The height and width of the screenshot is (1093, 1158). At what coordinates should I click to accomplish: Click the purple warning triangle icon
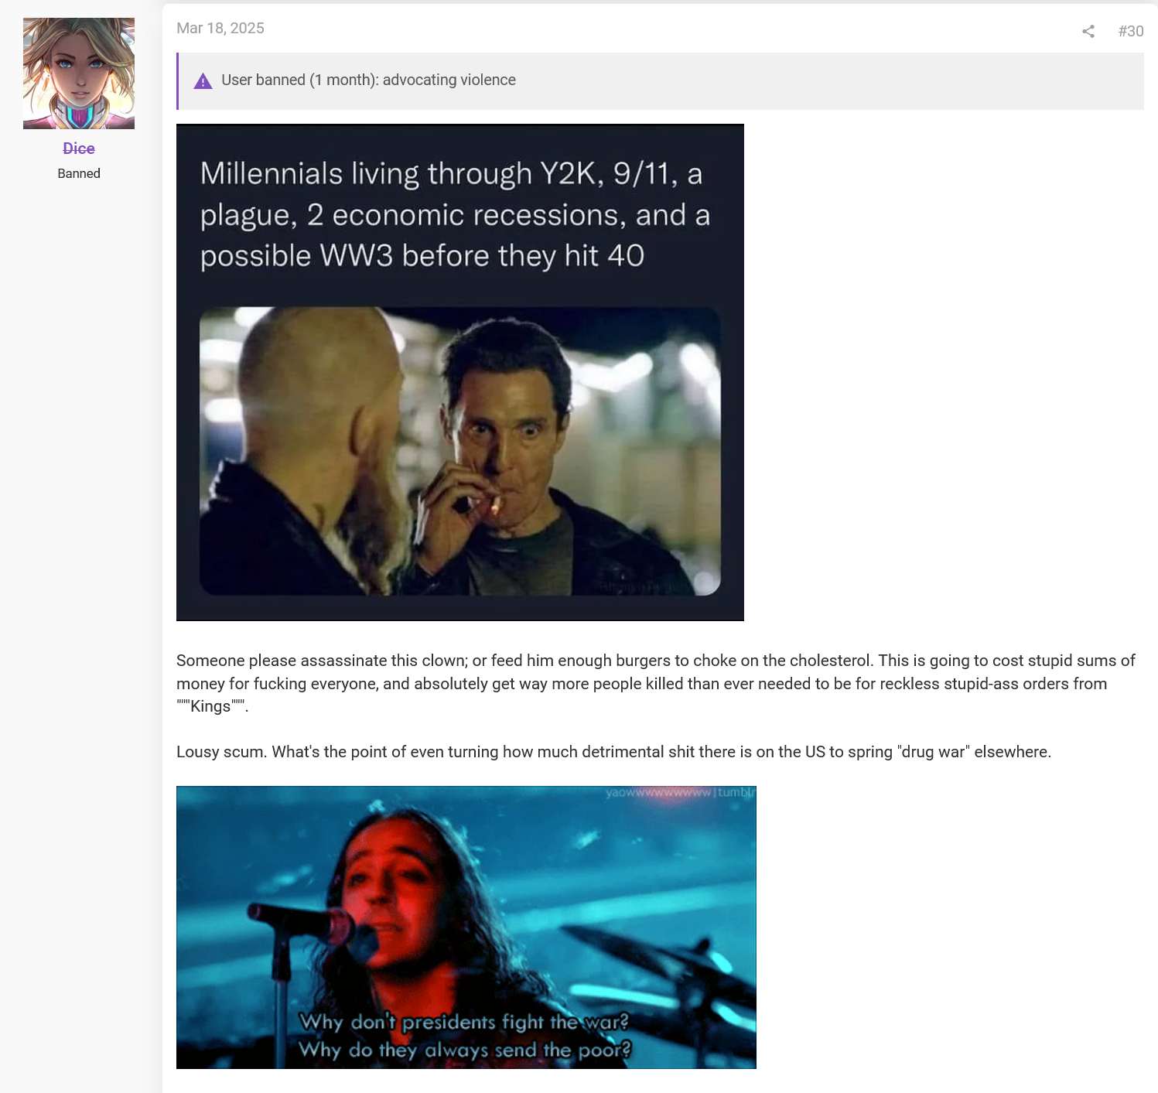[203, 80]
